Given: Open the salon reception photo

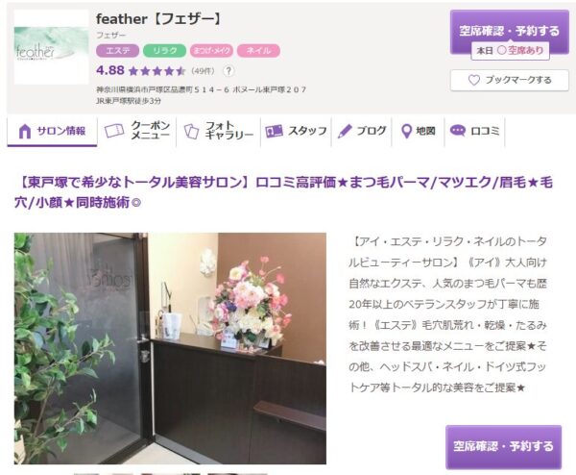Looking at the screenshot, I should (x=170, y=348).
